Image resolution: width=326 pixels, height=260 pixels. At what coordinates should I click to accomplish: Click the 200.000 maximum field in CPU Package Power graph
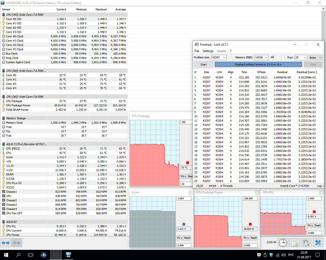click(x=250, y=199)
